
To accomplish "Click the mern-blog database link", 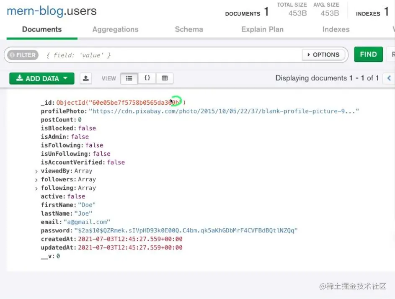I will [35, 11].
